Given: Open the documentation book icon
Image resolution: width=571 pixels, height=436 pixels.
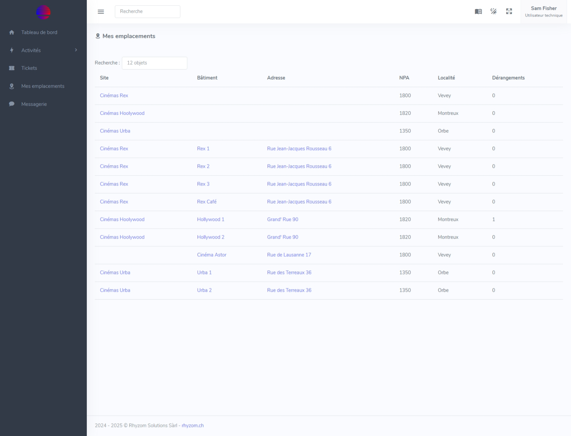Looking at the screenshot, I should coord(478,12).
